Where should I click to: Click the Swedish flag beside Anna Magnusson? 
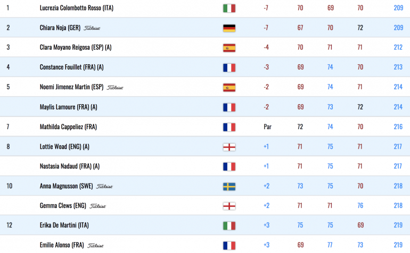click(x=229, y=187)
